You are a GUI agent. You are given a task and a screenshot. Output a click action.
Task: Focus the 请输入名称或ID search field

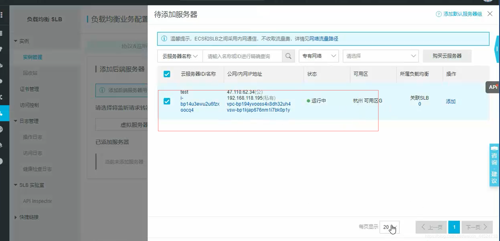click(243, 56)
